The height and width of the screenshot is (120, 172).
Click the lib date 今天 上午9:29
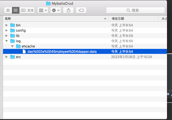122,36
